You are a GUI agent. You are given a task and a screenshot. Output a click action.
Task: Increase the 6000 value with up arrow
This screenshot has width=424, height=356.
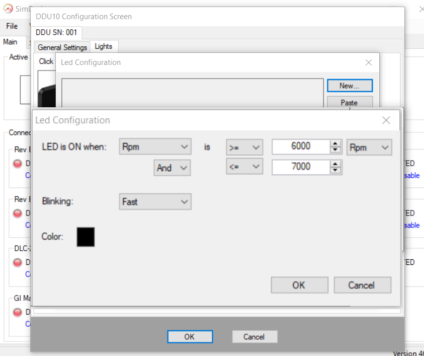point(335,144)
